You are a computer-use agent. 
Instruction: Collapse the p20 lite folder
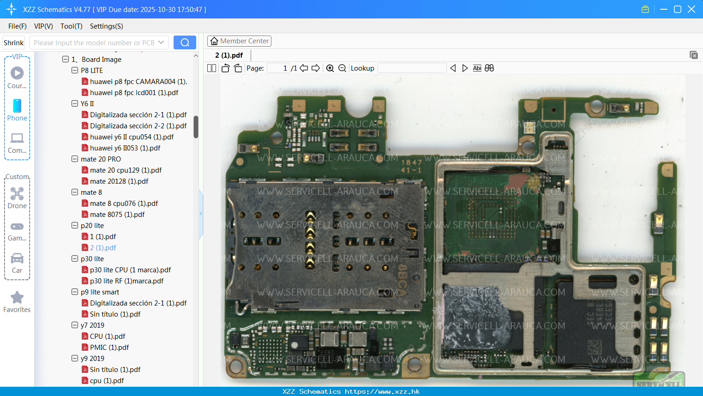click(75, 225)
